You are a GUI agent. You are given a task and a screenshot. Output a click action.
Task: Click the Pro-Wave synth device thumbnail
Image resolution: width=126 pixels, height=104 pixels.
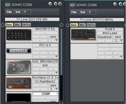tap(19, 83)
